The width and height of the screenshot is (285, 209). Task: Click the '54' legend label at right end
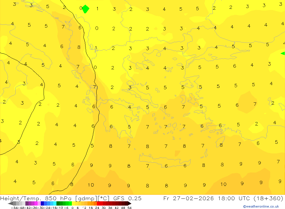(x=129, y=208)
